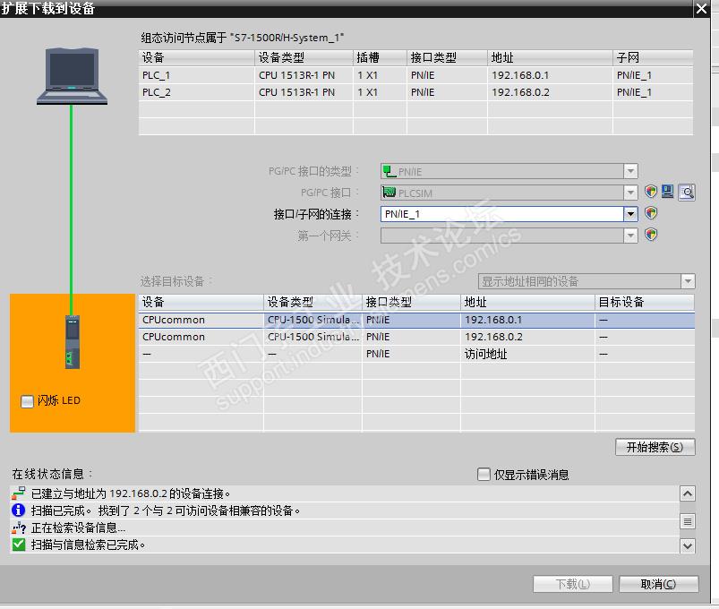
Task: Close the 扩展下载到设备 dialog
Action: (x=702, y=8)
